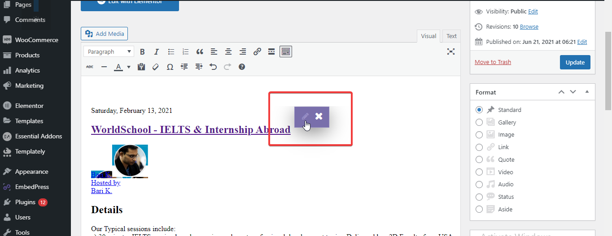This screenshot has width=612, height=236.
Task: Apply text color with the A button
Action: click(118, 67)
